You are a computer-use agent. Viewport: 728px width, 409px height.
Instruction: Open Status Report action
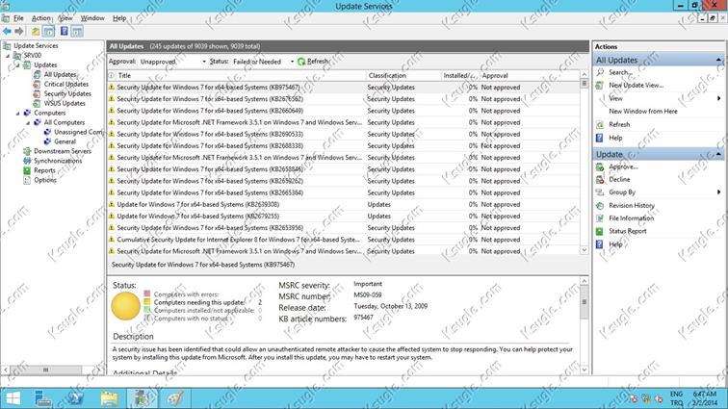[x=627, y=231]
